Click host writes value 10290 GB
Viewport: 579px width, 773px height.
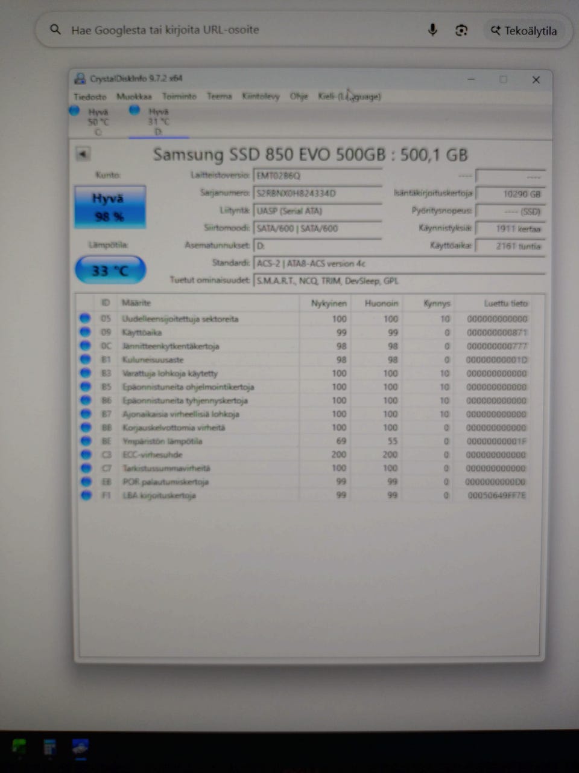(510, 194)
